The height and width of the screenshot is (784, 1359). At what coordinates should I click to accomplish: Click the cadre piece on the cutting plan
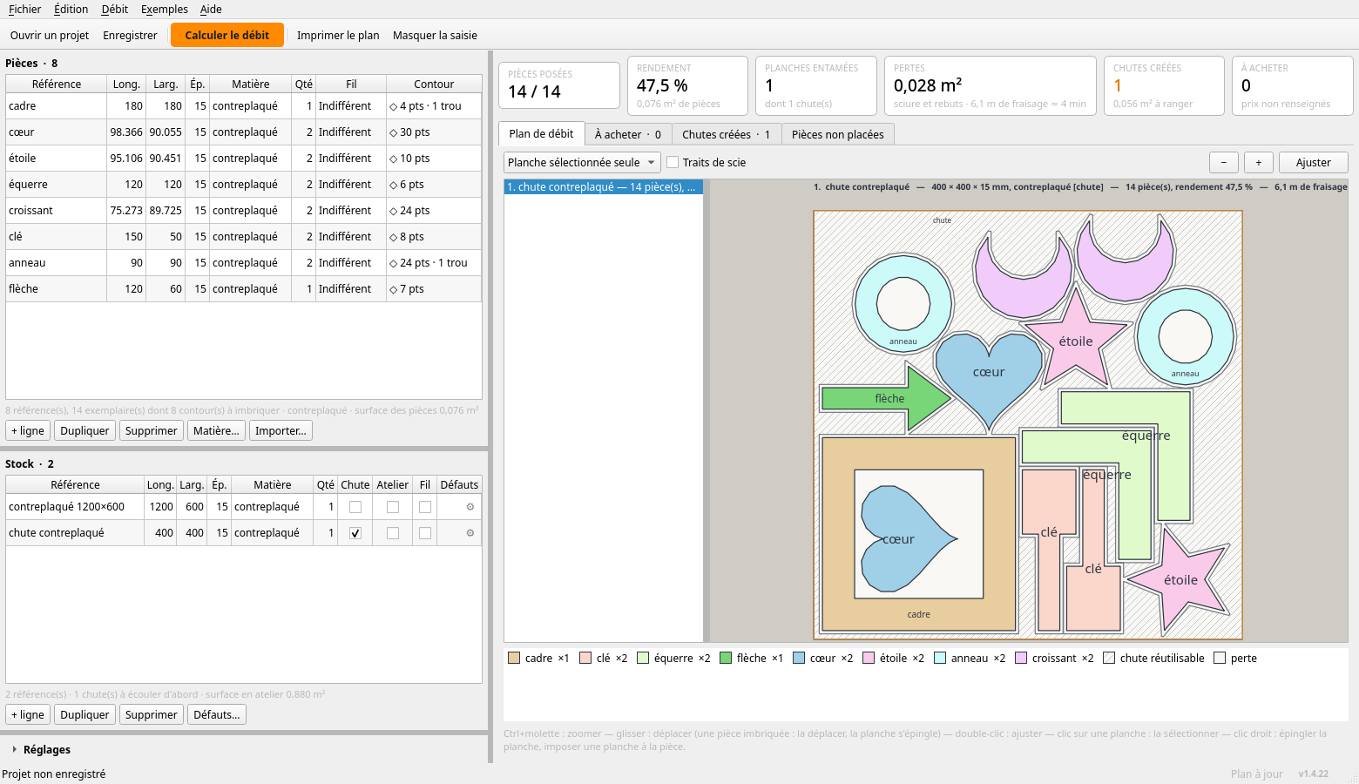click(918, 614)
